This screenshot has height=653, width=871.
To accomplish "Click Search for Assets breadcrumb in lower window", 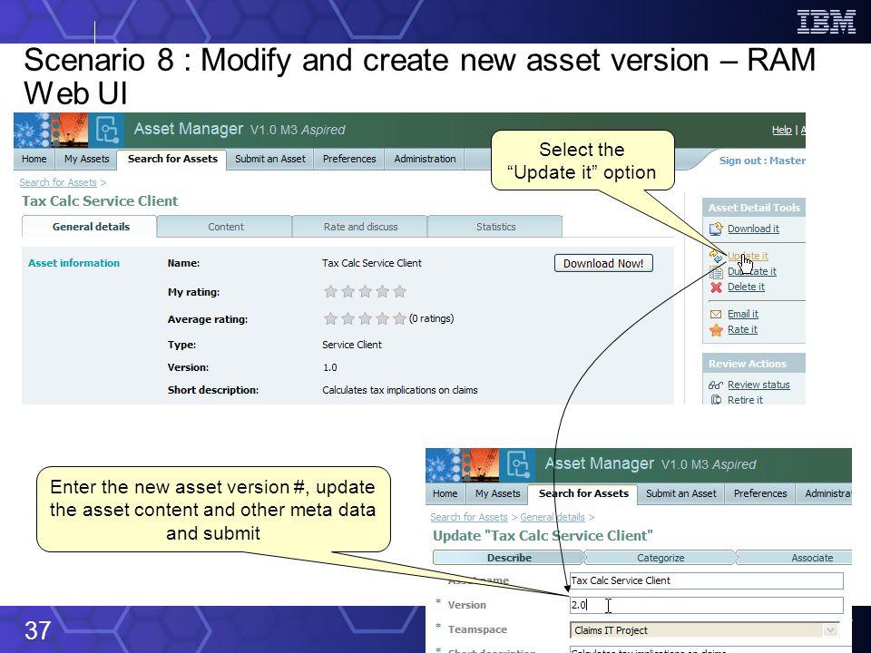I will (x=469, y=518).
